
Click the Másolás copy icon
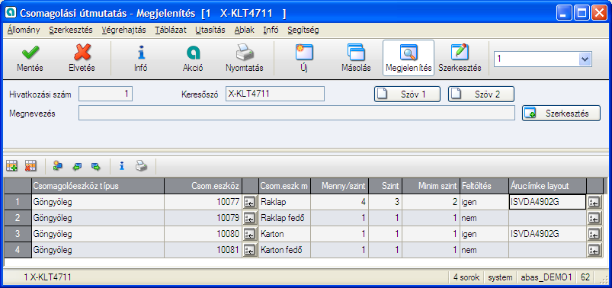(x=356, y=58)
